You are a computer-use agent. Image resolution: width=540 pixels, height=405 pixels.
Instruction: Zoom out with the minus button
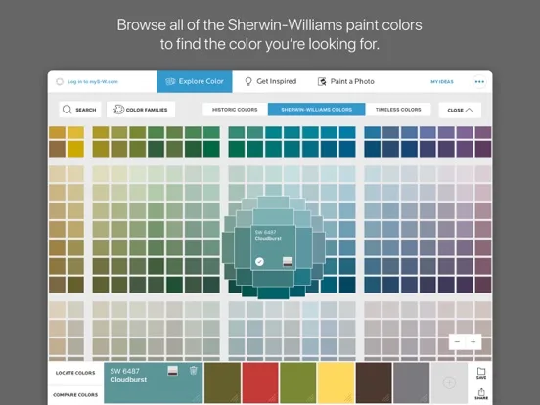click(x=457, y=342)
